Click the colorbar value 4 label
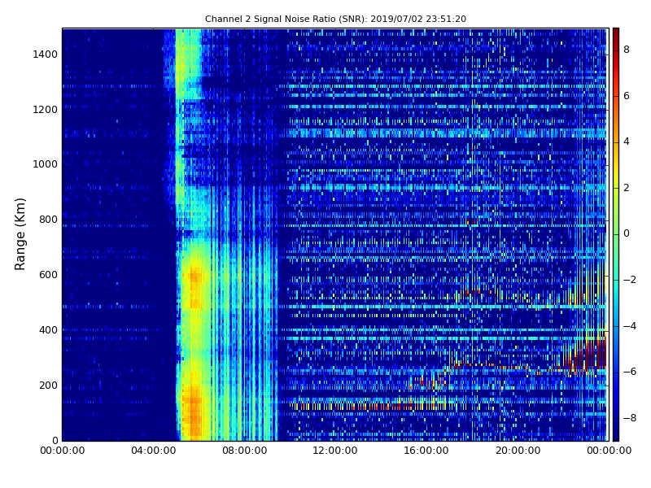The height and width of the screenshot is (488, 651). point(627,142)
